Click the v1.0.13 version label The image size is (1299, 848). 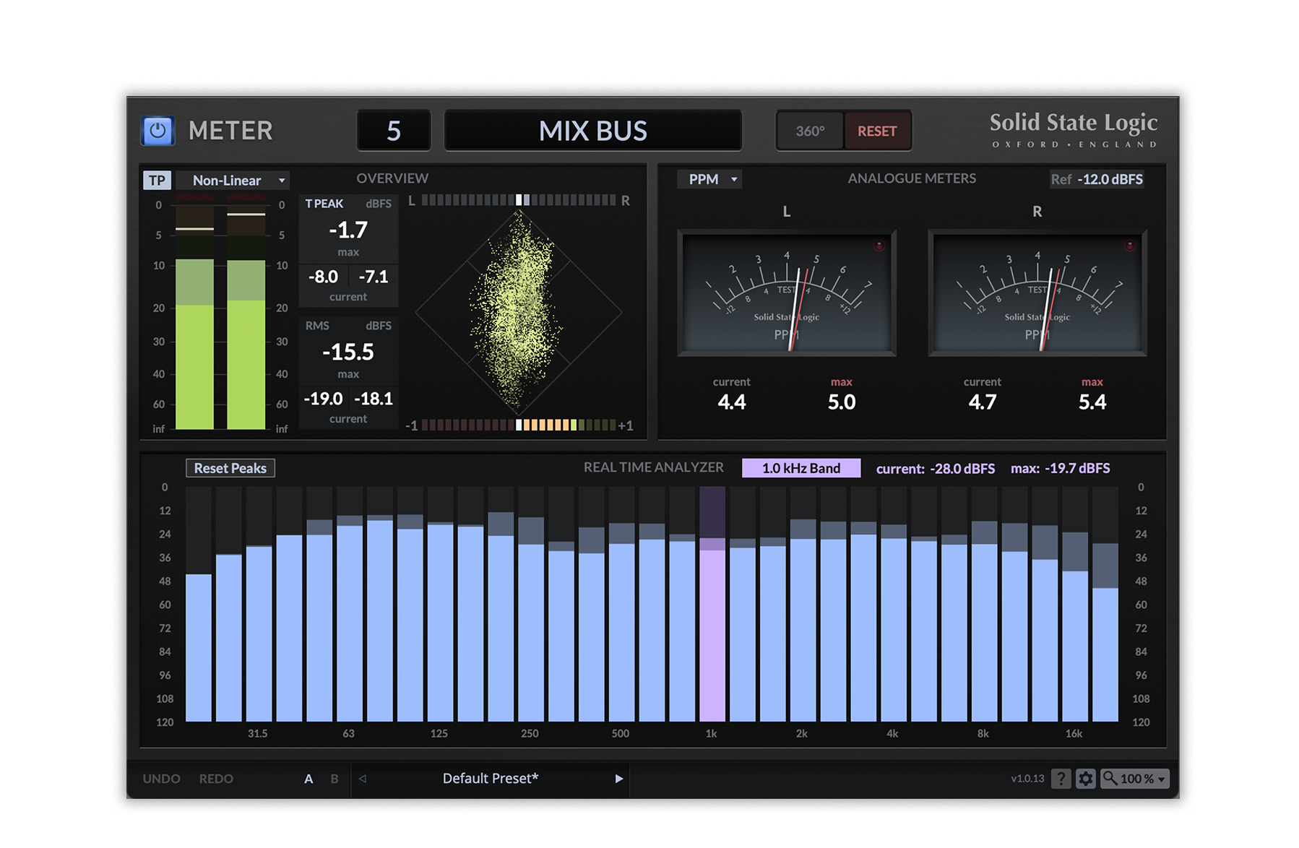pos(1027,779)
